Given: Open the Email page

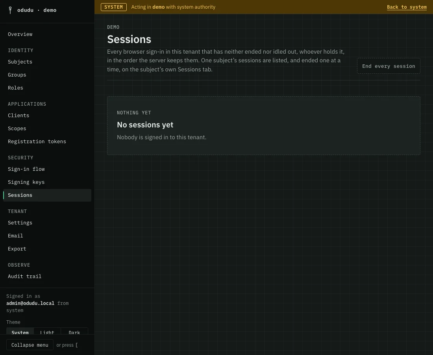Looking at the screenshot, I should (47, 236).
